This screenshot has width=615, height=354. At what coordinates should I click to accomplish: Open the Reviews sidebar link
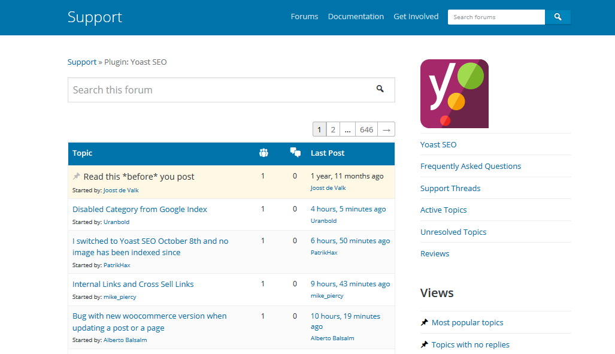(435, 253)
